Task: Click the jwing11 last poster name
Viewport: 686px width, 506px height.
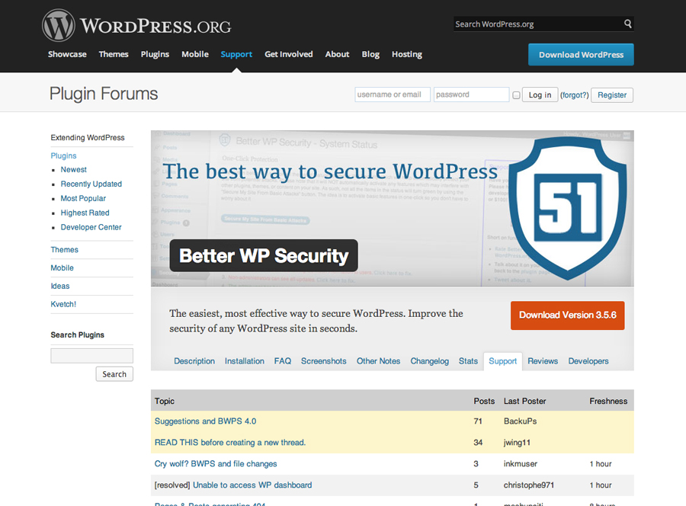Action: 517,443
